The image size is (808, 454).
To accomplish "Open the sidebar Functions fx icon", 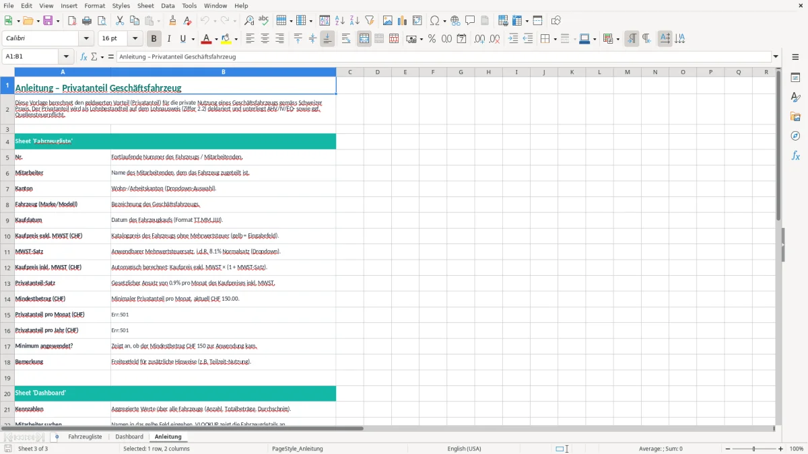I will click(x=795, y=156).
